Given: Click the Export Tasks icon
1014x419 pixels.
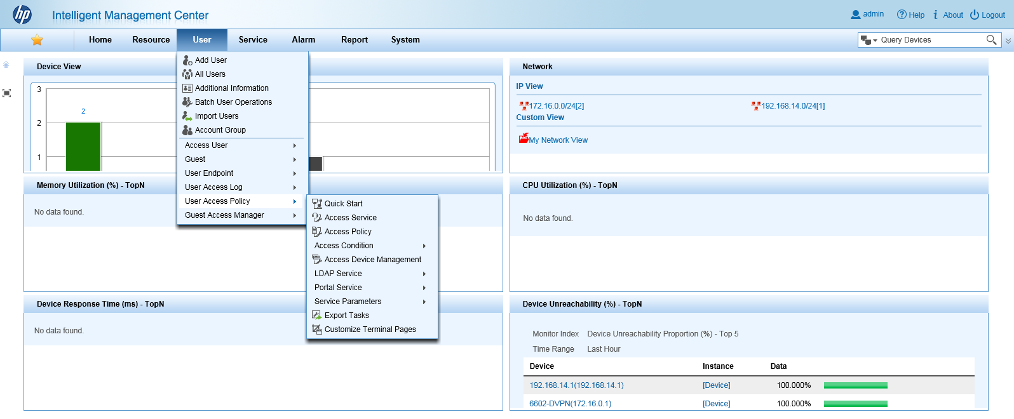Looking at the screenshot, I should pyautogui.click(x=317, y=316).
